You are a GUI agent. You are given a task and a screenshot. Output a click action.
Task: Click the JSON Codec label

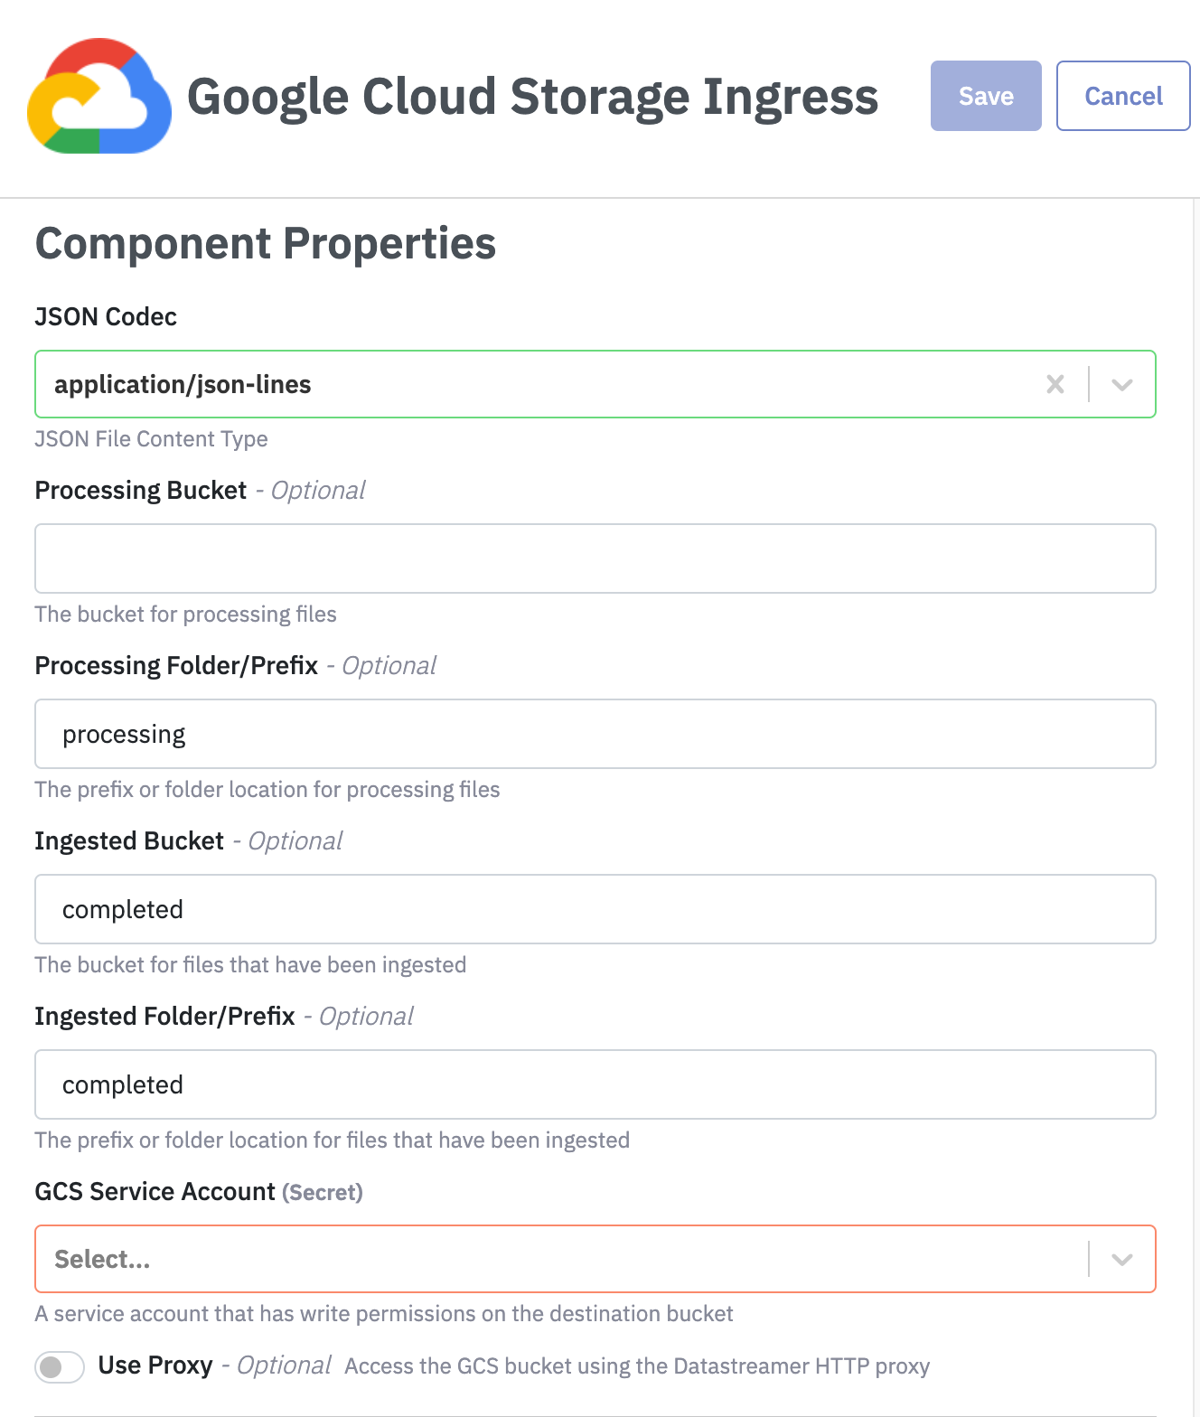pos(106,317)
